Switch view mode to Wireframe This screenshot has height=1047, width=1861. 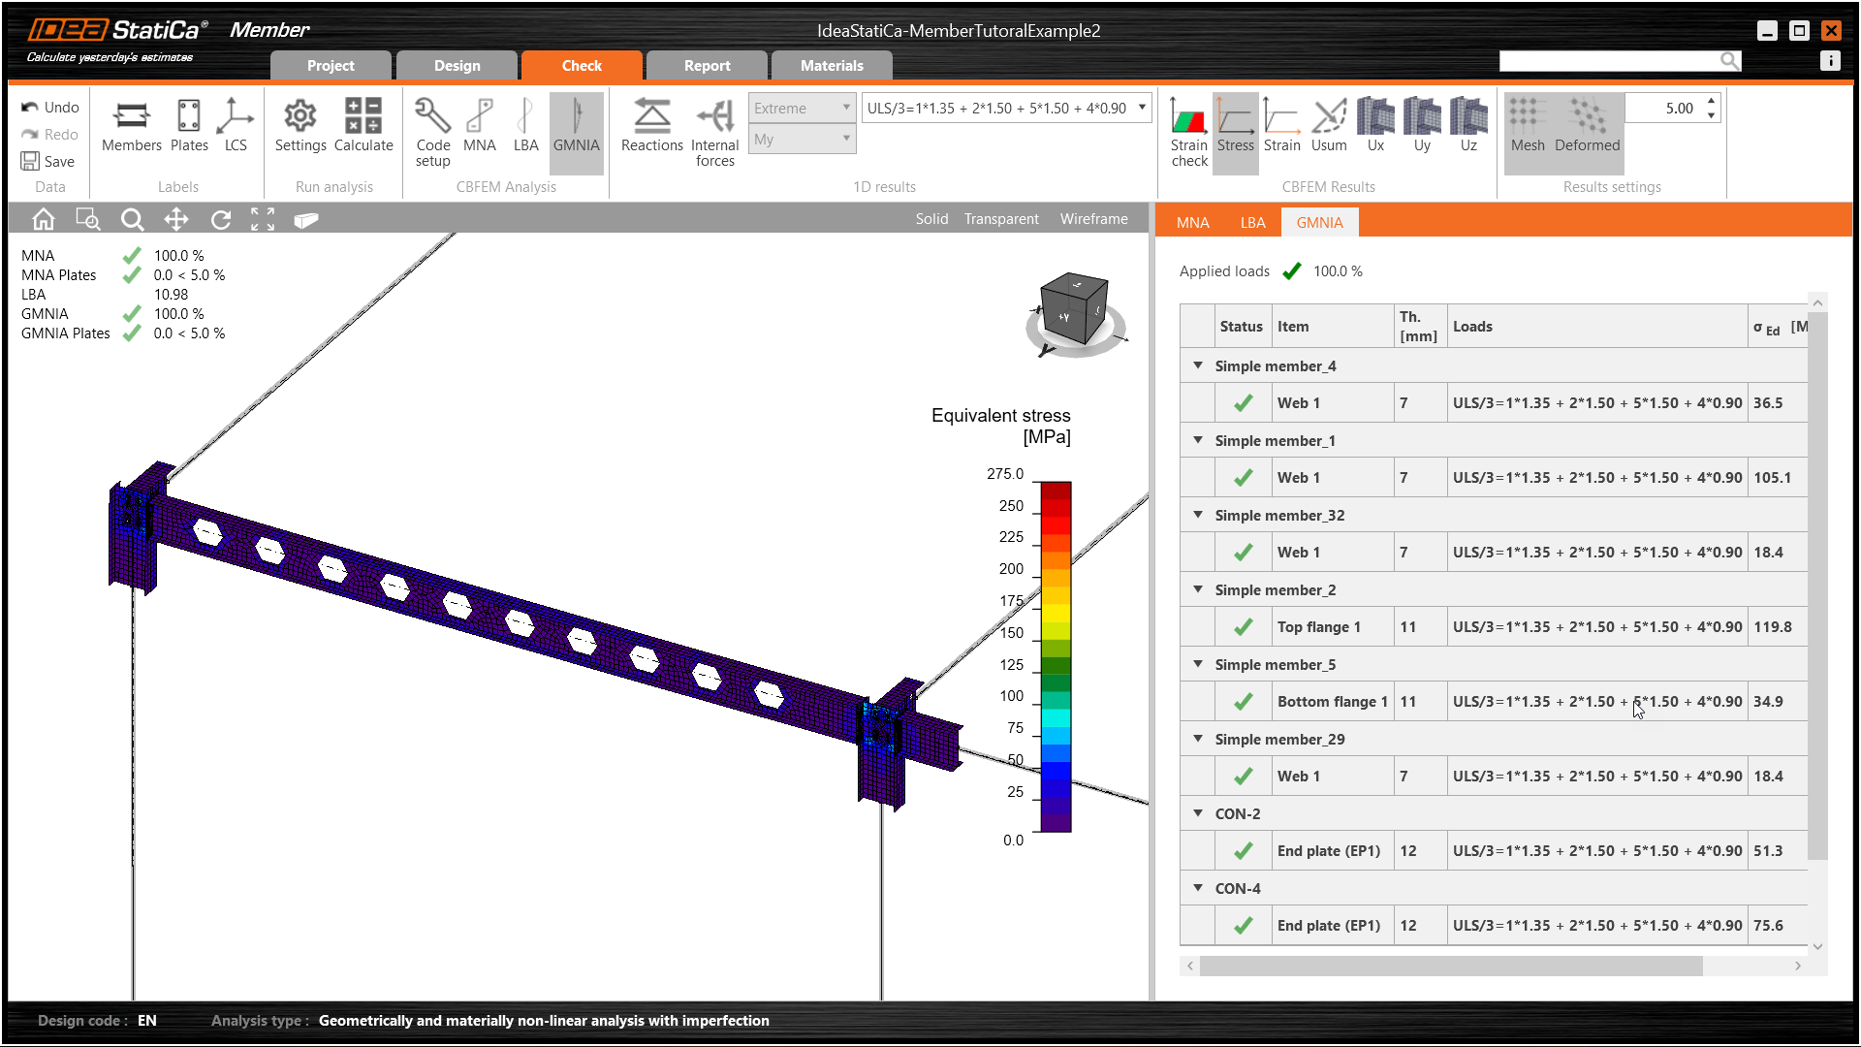1093,219
